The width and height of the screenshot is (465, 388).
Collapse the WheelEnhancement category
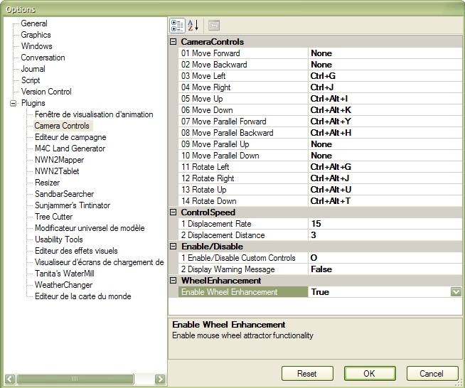(x=173, y=281)
